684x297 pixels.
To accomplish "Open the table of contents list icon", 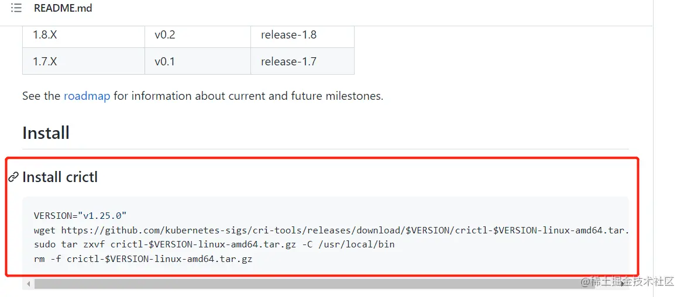I will (16, 8).
